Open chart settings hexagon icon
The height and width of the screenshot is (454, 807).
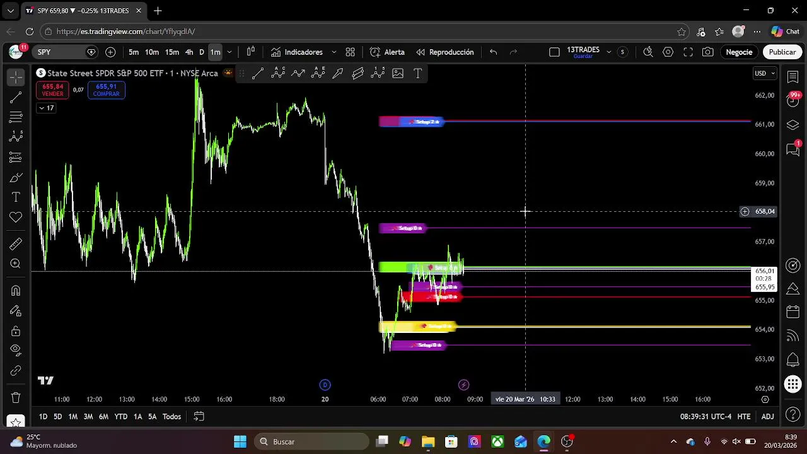coord(668,52)
